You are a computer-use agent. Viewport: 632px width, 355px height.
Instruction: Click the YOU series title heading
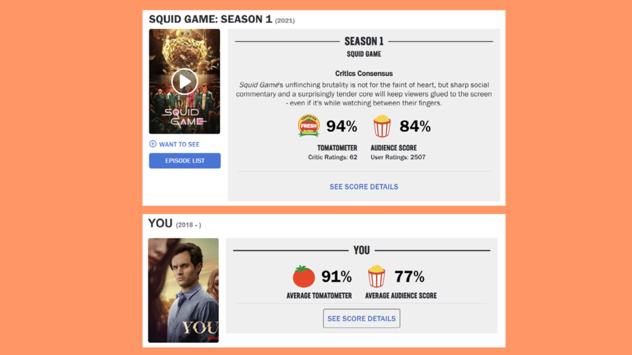160,223
